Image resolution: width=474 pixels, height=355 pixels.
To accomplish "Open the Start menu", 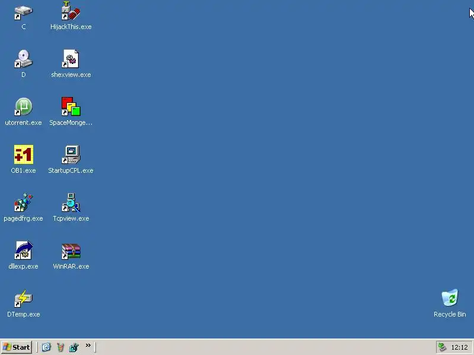I will click(x=17, y=347).
